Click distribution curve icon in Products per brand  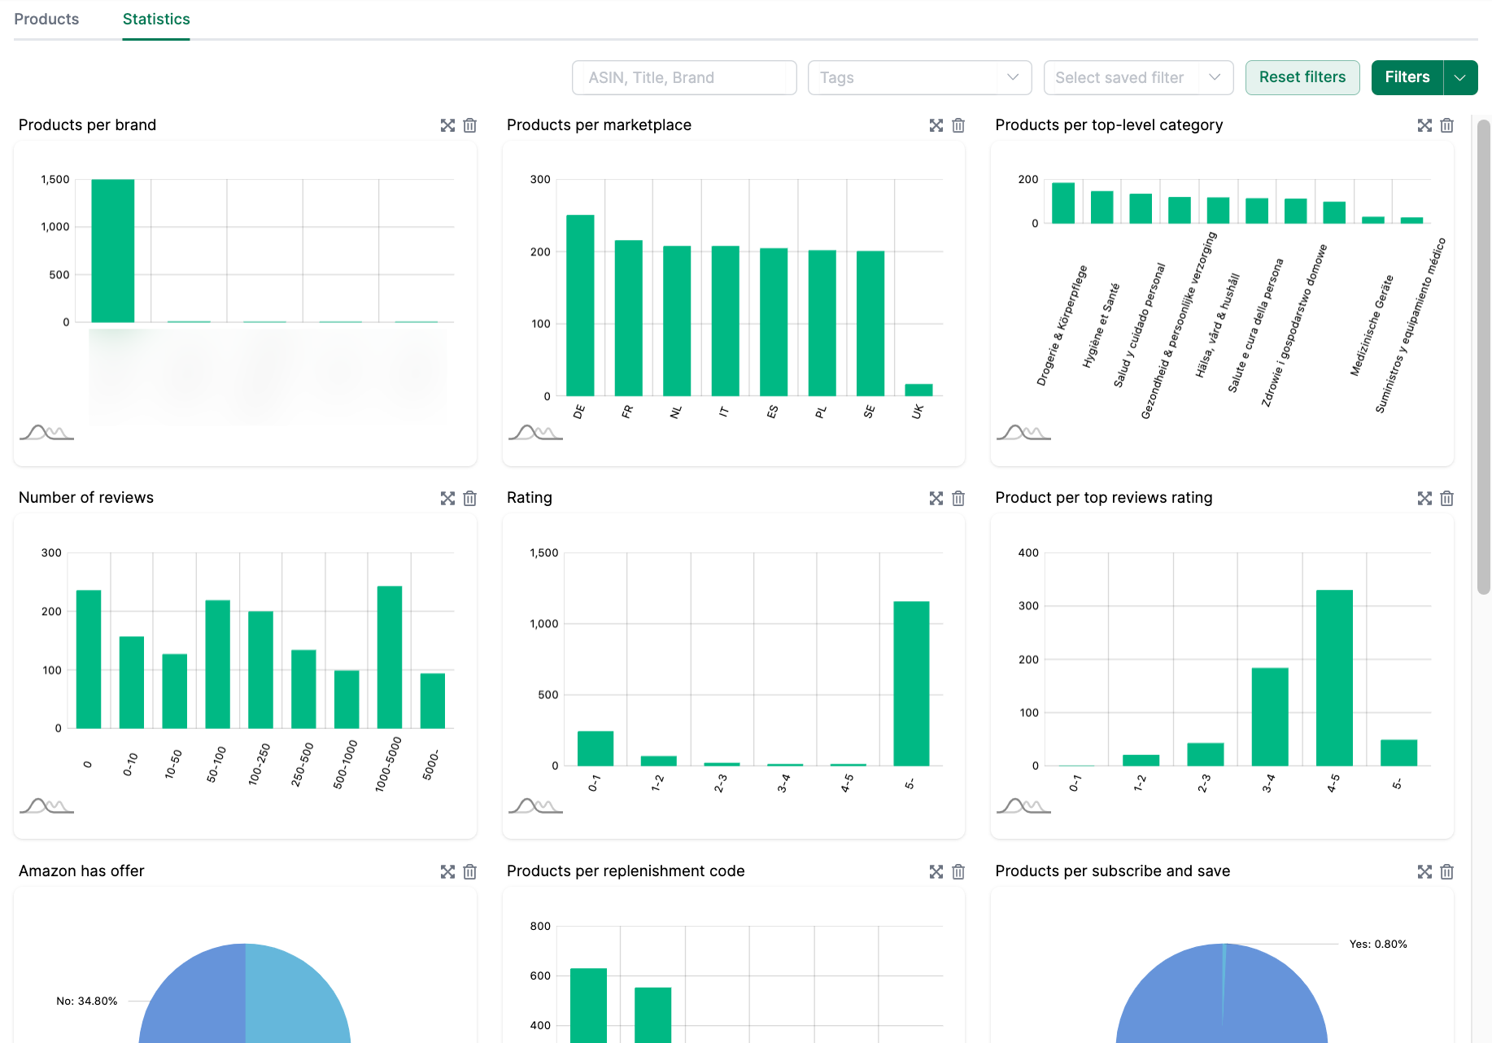click(x=47, y=432)
